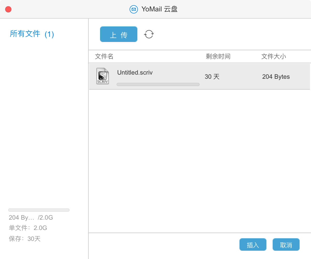This screenshot has width=311, height=259.
Task: Click the Untitled.scriv upload progress bar
Action: tap(158, 84)
